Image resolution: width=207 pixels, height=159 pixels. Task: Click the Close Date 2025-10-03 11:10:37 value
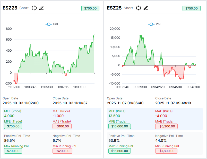click(70, 103)
